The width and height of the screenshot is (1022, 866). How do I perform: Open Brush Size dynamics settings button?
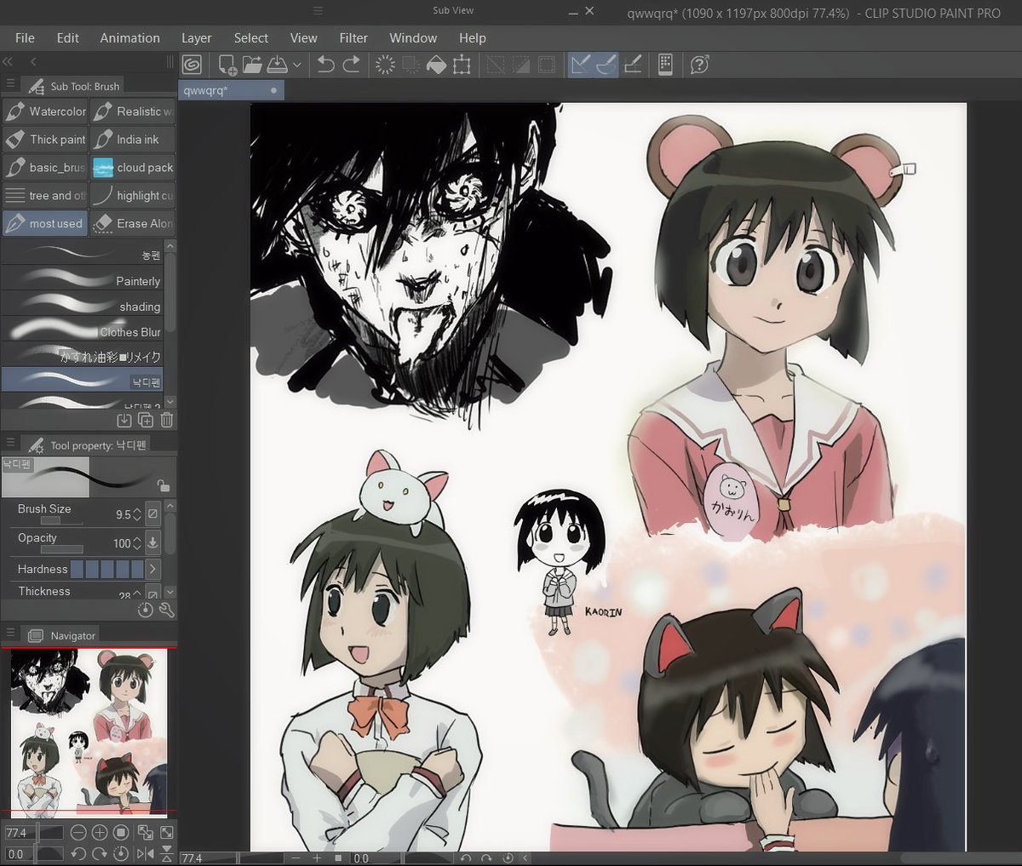coord(152,513)
